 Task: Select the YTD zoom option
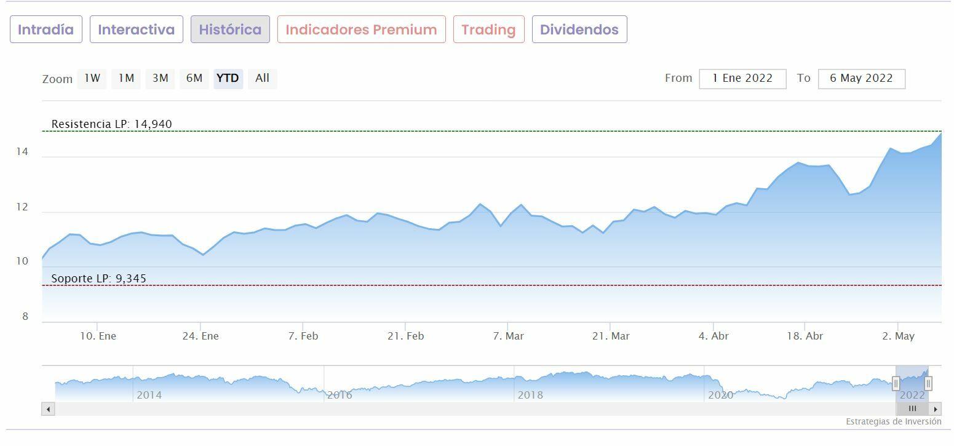[x=228, y=78]
